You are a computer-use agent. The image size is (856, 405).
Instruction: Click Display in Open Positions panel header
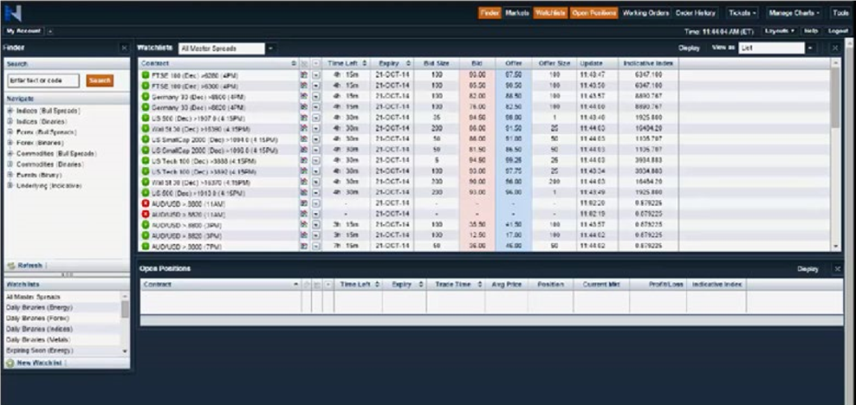tap(807, 269)
